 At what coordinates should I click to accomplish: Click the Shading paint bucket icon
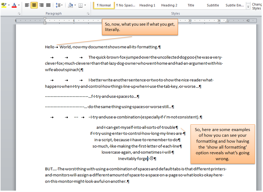coord(71,5)
